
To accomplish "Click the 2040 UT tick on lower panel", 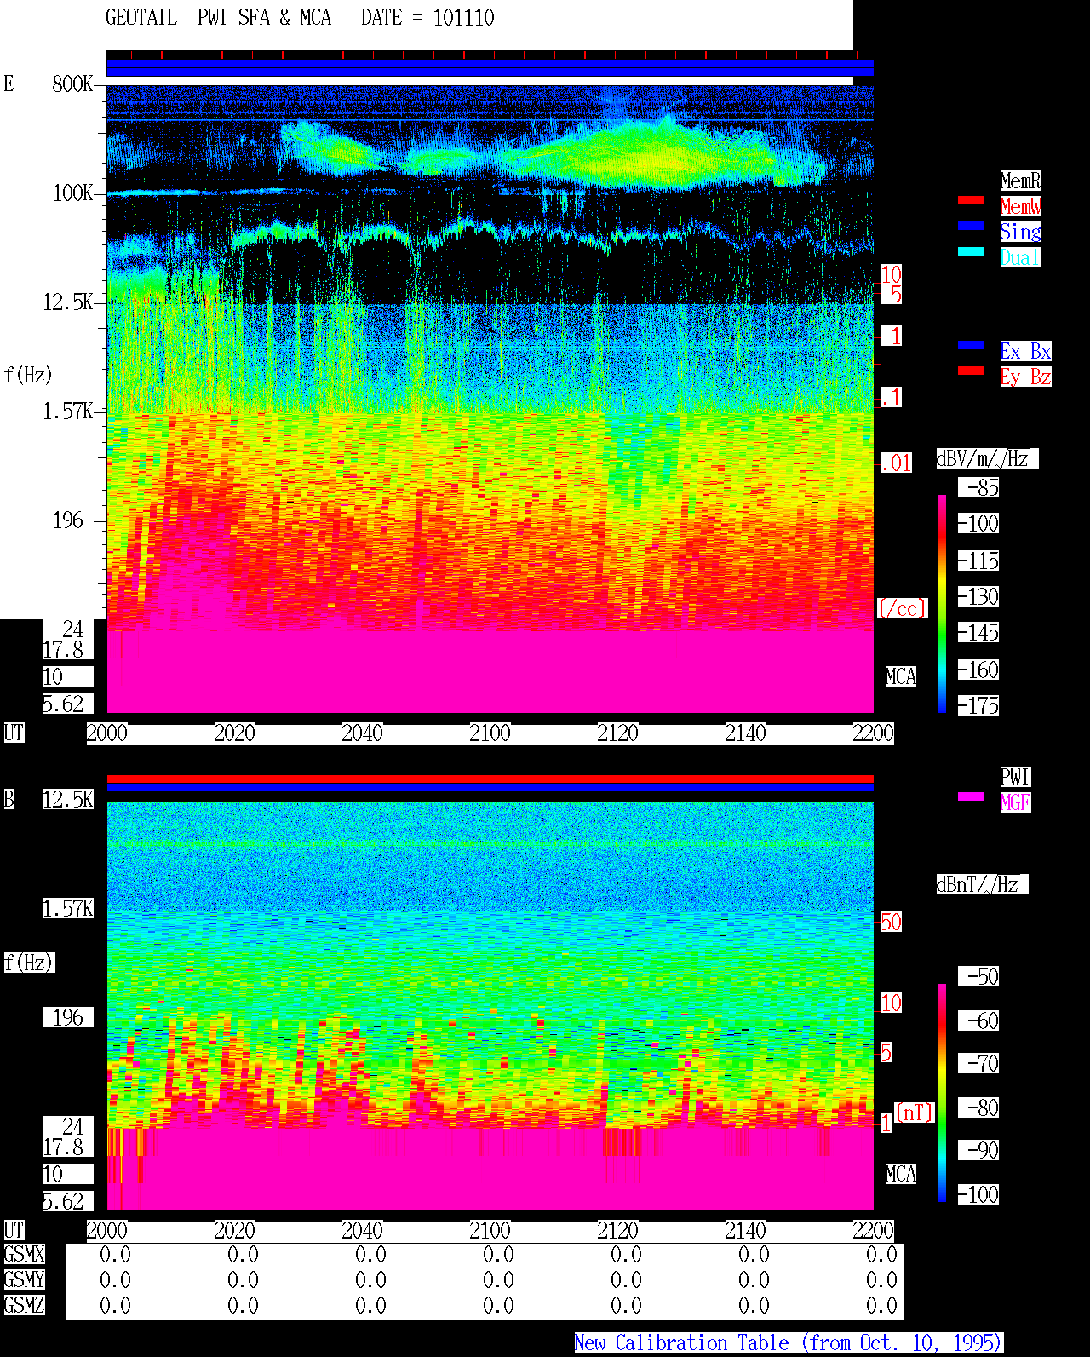I will click(x=362, y=1230).
